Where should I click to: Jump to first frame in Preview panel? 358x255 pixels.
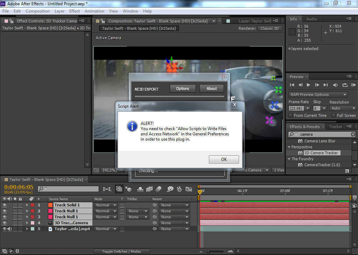pos(292,85)
